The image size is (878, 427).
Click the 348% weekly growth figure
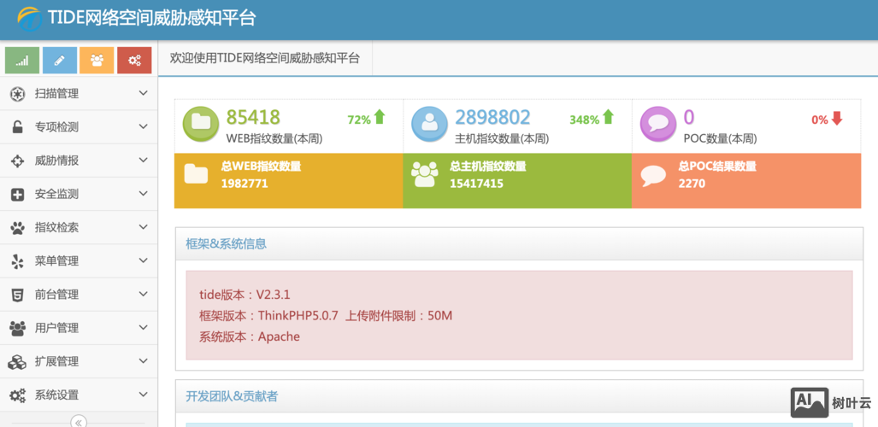click(x=585, y=120)
